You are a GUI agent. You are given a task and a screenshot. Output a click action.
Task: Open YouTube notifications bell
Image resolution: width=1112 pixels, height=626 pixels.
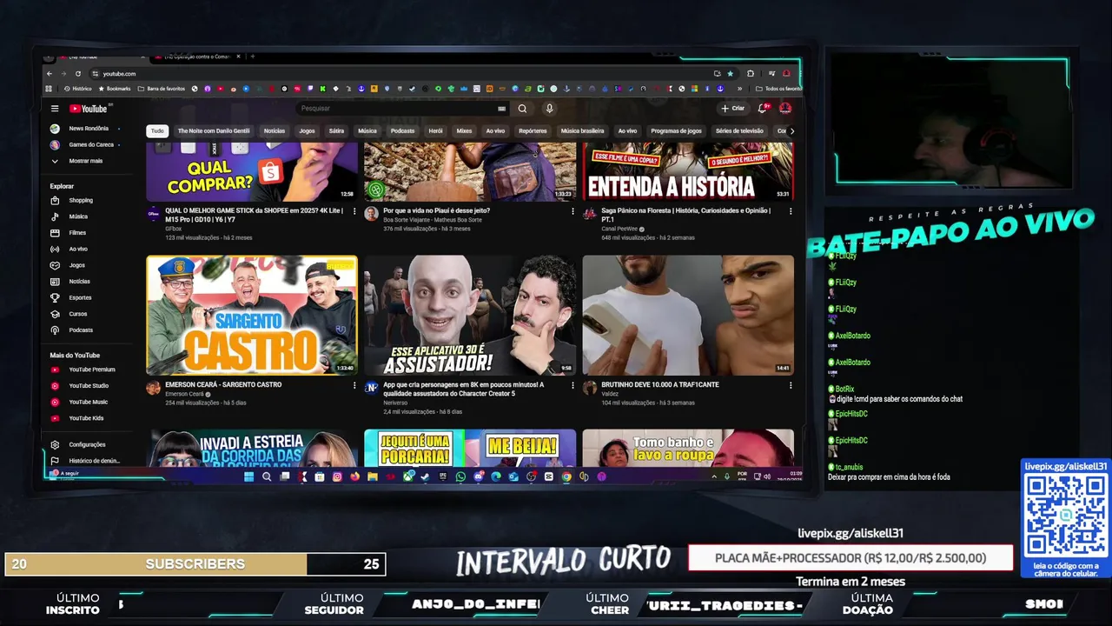click(x=762, y=109)
